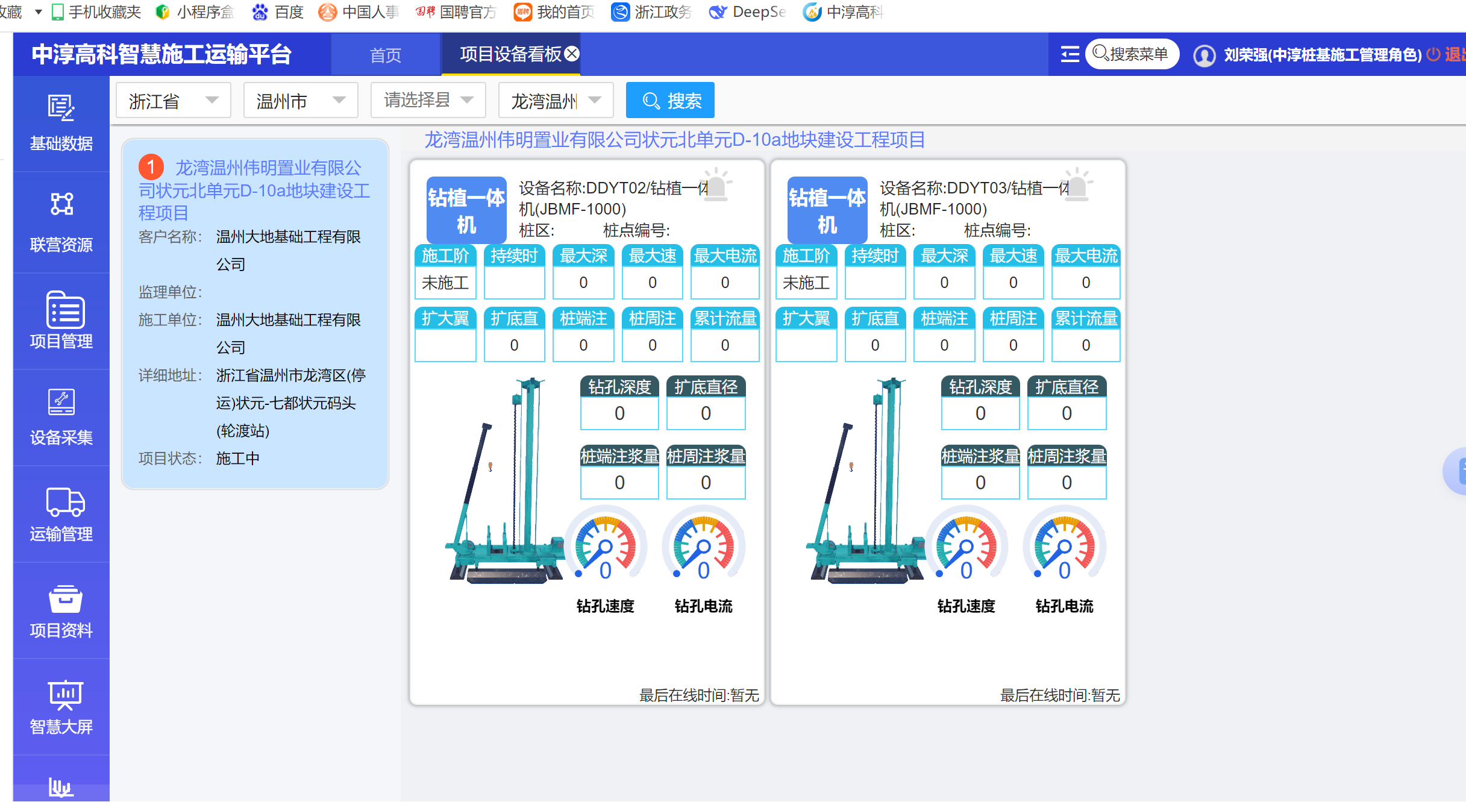Expand the 温州市 city dropdown
This screenshot has height=802, width=1466.
(x=300, y=100)
